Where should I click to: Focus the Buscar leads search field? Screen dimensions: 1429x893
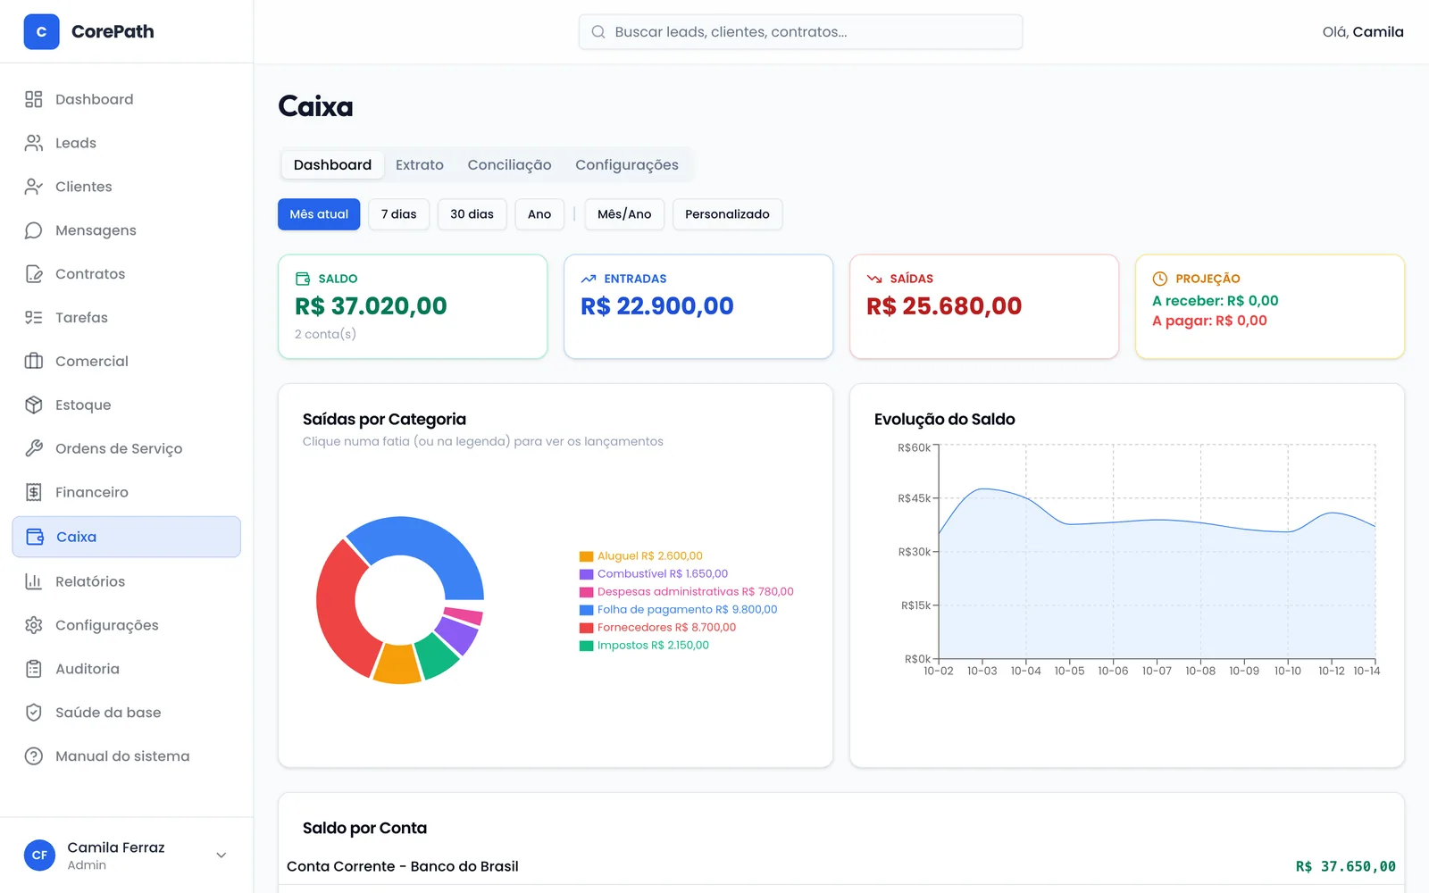[x=800, y=32]
